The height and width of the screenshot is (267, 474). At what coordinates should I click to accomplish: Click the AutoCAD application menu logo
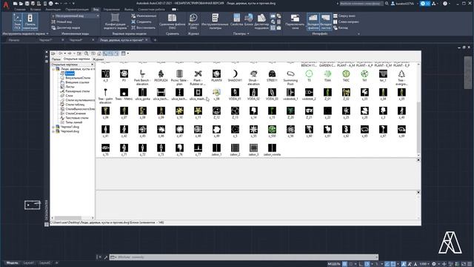6,4
